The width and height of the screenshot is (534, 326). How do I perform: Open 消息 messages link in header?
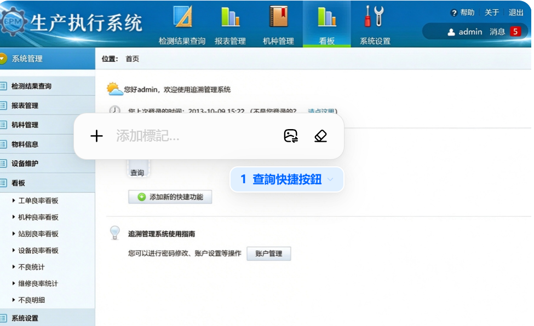point(497,32)
